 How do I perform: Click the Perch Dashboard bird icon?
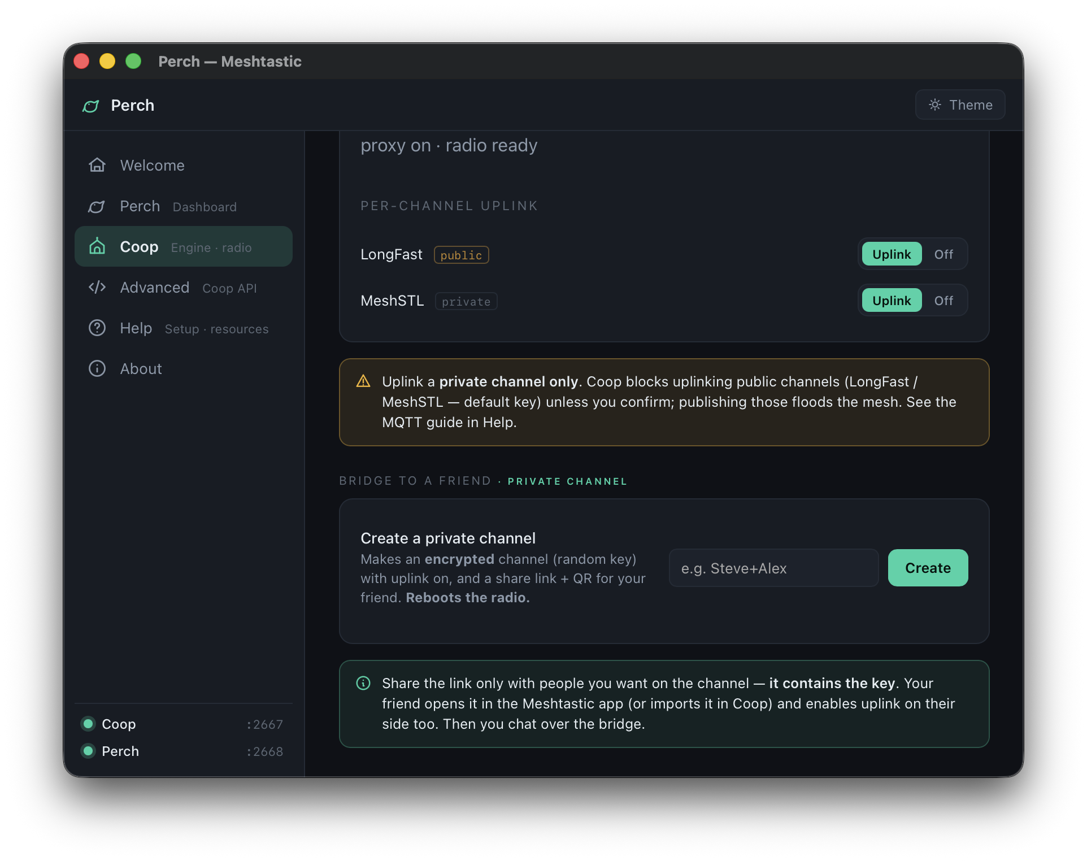click(x=97, y=206)
